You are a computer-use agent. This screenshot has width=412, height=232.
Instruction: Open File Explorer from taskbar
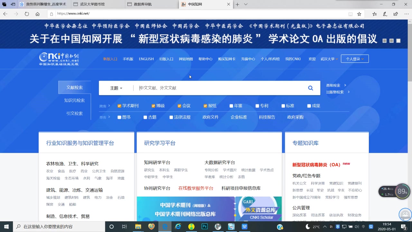tap(138, 227)
